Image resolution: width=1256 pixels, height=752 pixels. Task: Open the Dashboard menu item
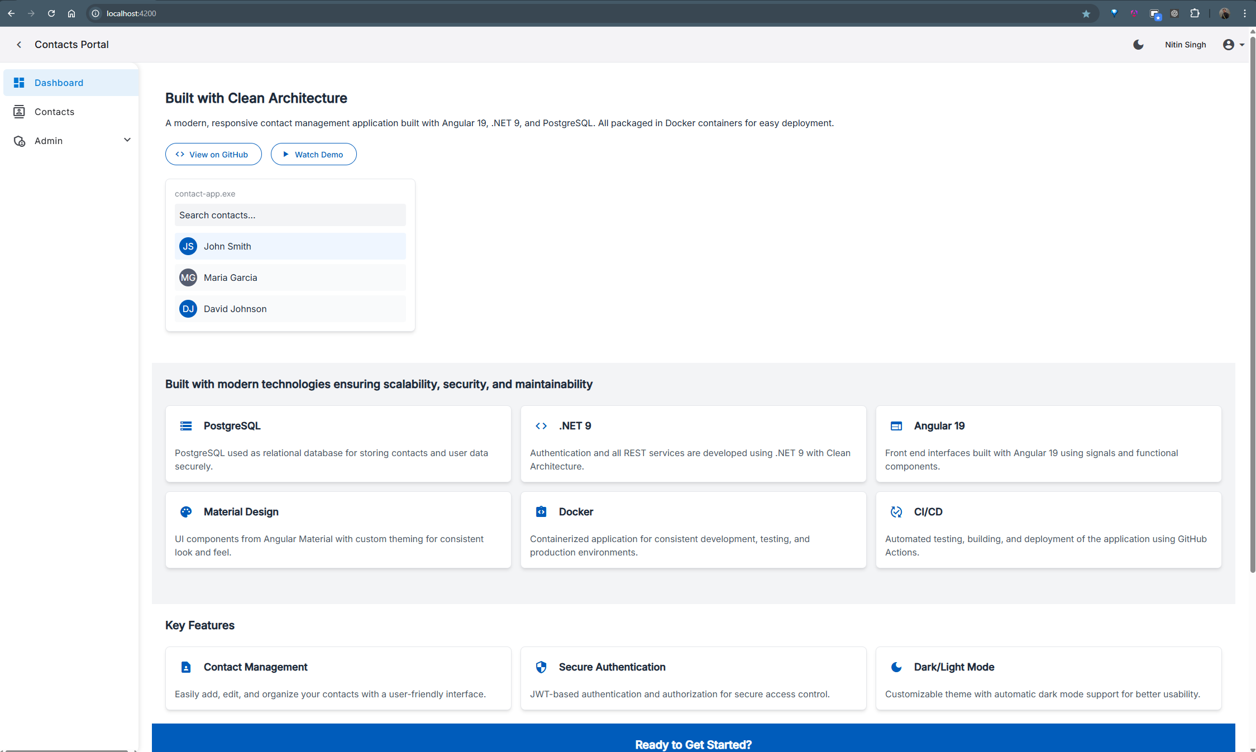[x=71, y=83]
